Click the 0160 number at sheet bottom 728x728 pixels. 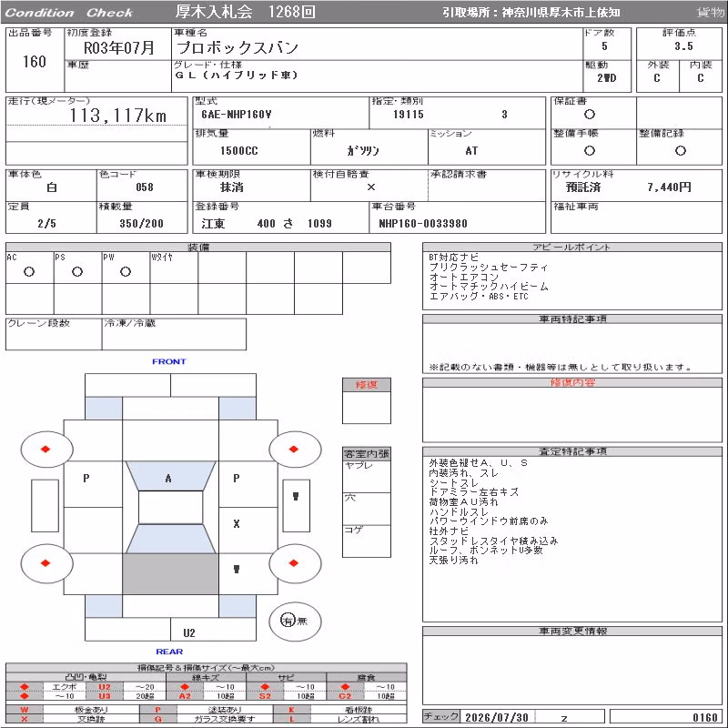[x=705, y=717]
